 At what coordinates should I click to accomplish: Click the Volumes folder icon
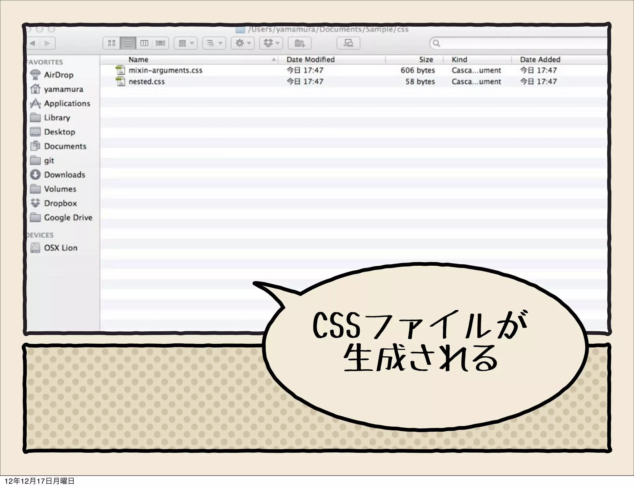[x=35, y=189]
